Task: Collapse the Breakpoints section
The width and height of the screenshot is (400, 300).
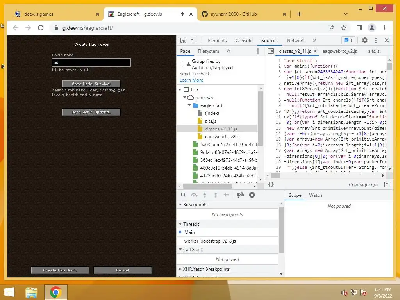Action: 180,205
